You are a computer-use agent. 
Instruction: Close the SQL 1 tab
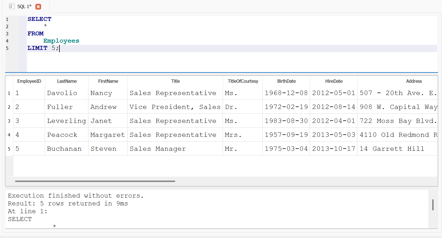[38, 7]
